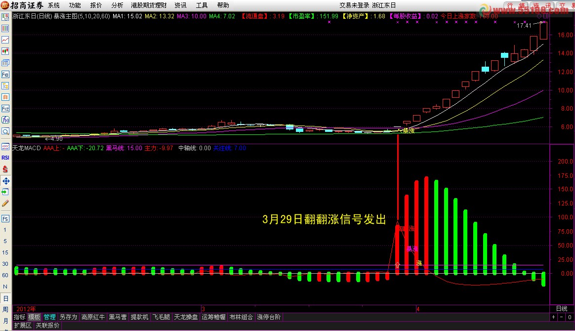Click the $ money-flow sidebar icon
Viewport: 575px width, 331px height.
click(6, 169)
